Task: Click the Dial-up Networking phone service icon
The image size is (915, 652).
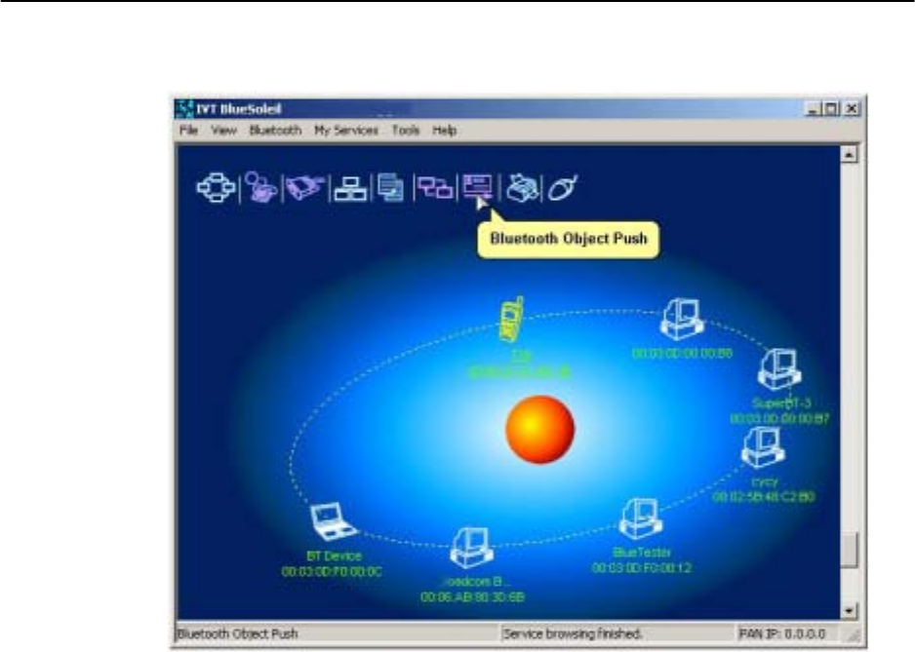Action: click(260, 187)
